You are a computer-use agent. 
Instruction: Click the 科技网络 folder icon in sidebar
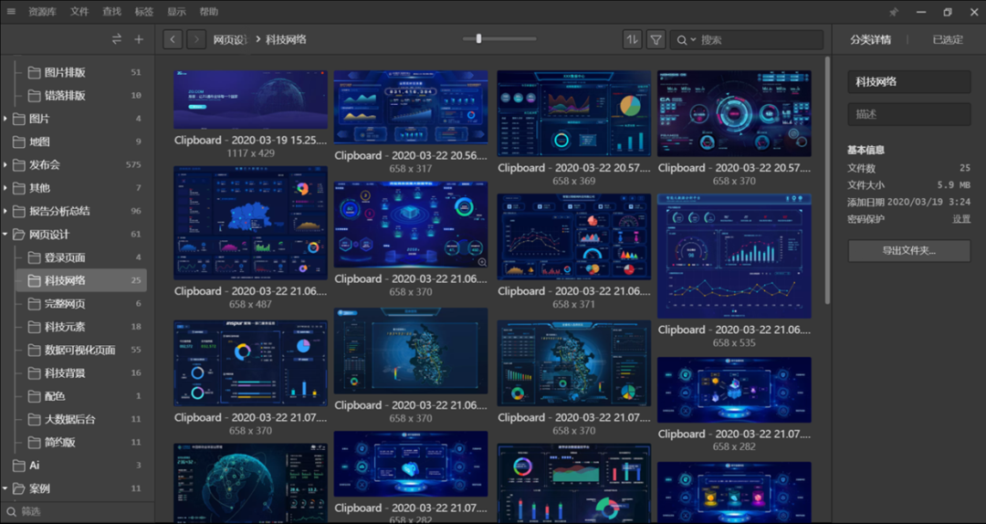click(34, 280)
